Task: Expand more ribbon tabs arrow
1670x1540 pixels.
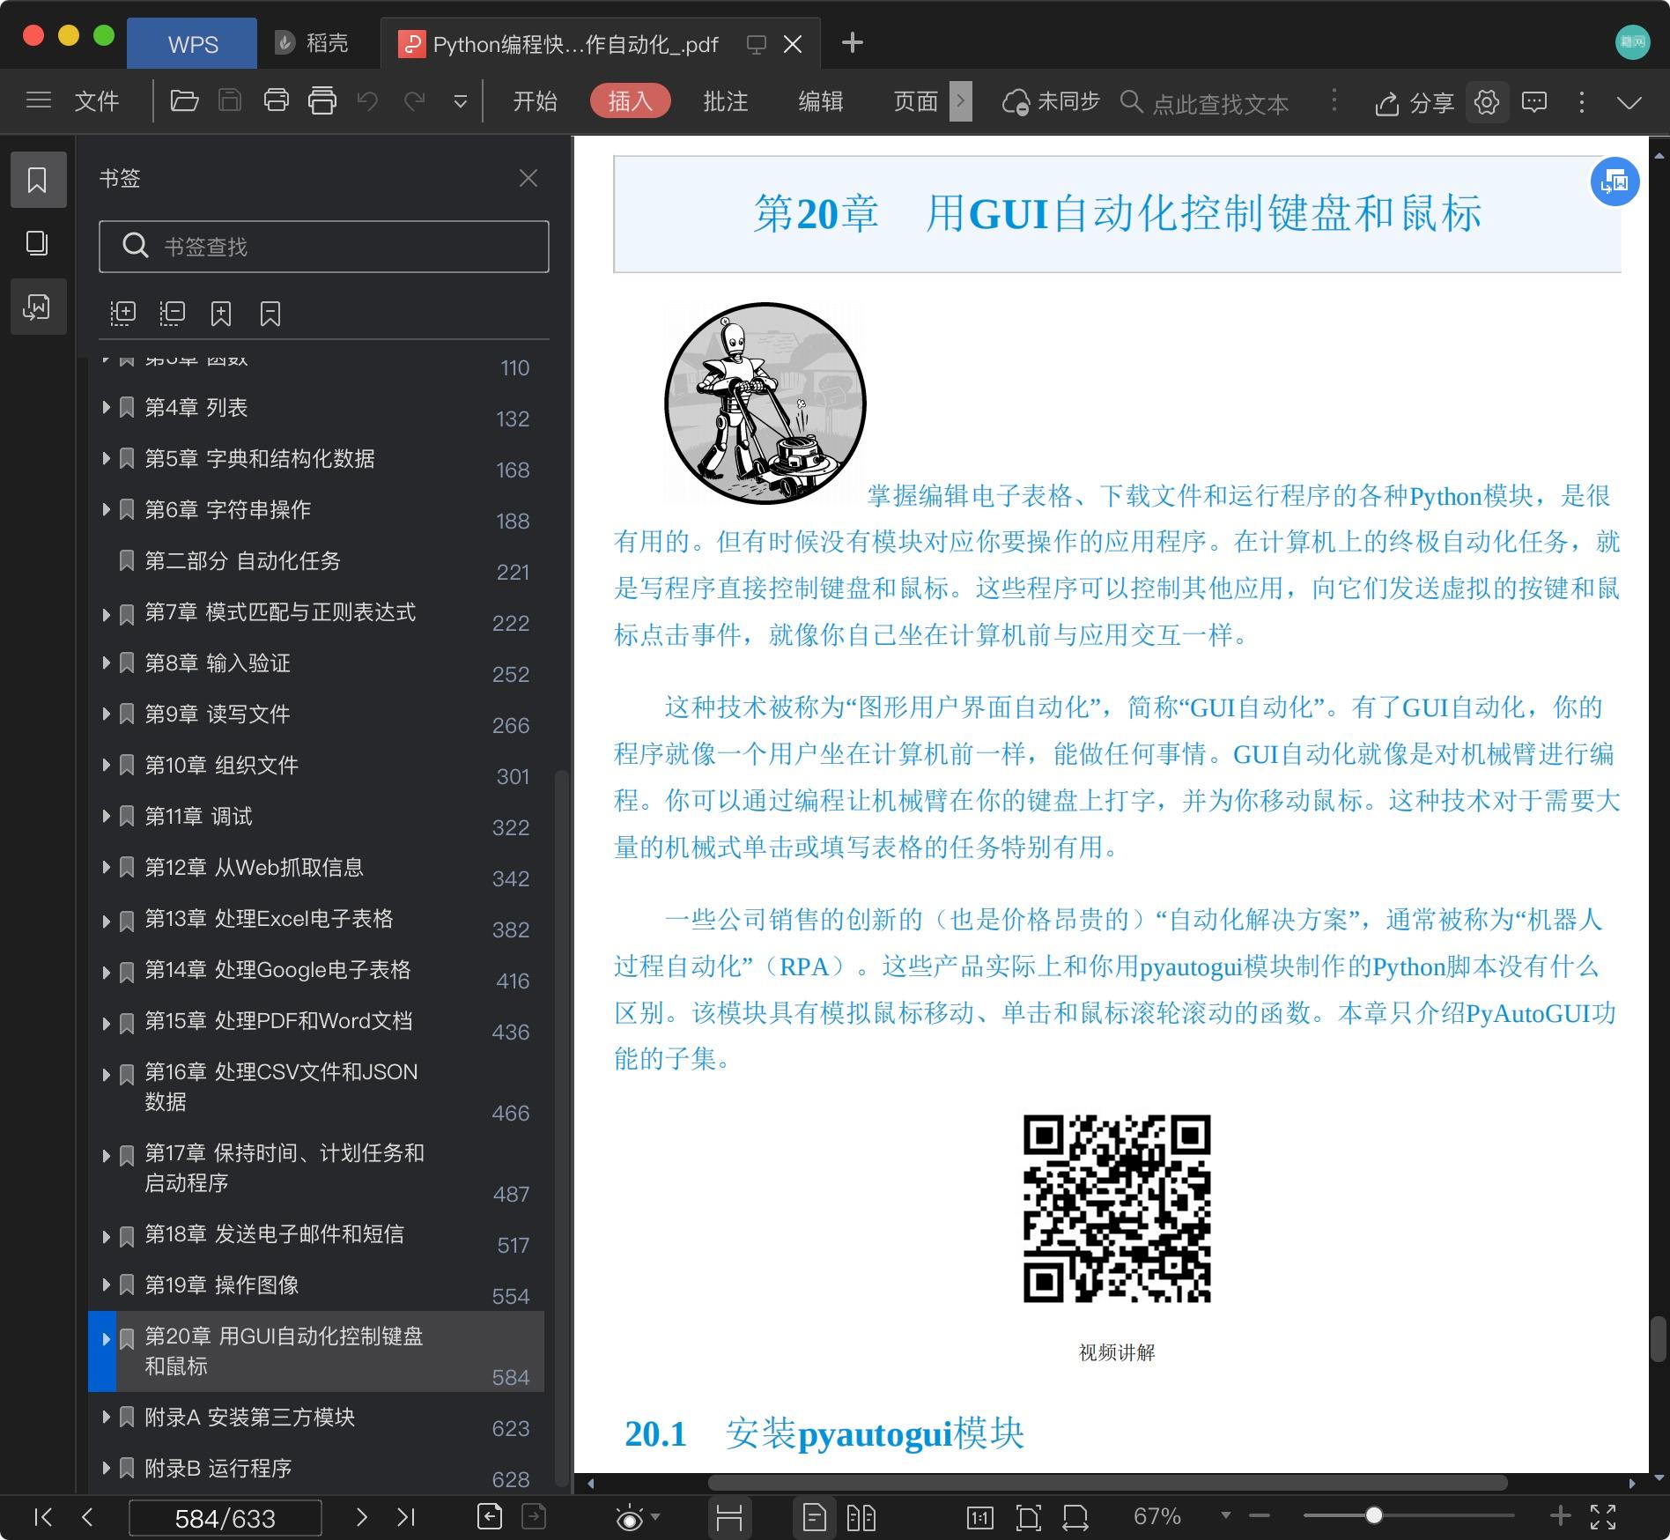Action: pyautogui.click(x=961, y=101)
